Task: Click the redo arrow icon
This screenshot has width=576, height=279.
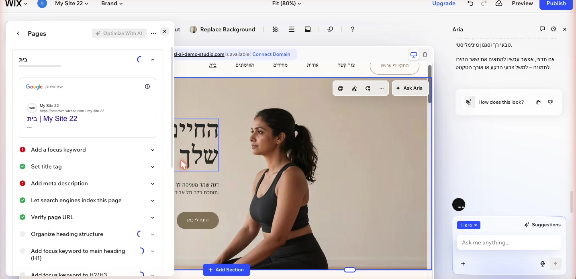Action: coord(484,4)
